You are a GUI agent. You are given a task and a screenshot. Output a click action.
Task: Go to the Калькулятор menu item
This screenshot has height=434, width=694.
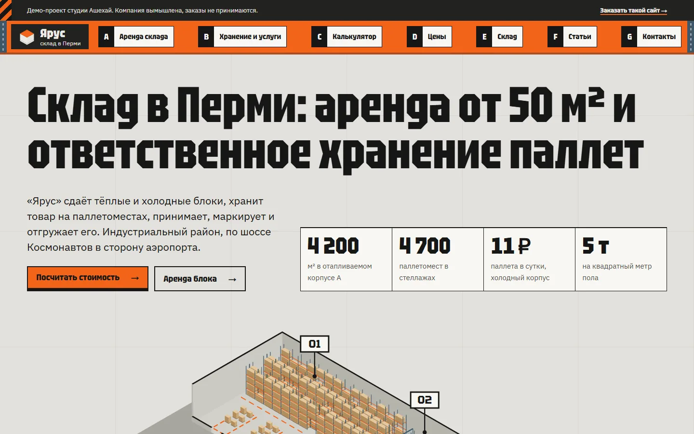(x=347, y=37)
